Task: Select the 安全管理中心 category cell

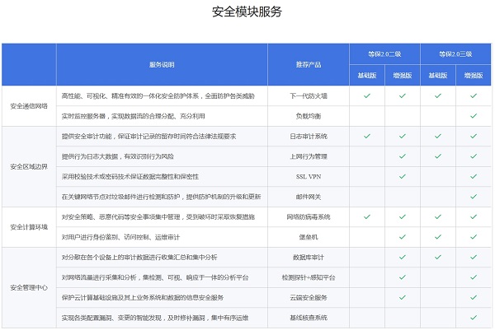Action: pos(29,287)
